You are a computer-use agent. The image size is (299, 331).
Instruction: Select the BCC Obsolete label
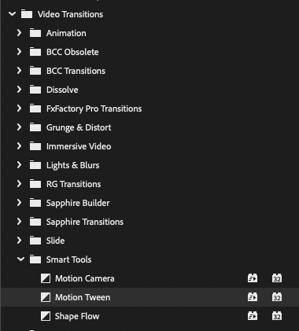click(72, 52)
